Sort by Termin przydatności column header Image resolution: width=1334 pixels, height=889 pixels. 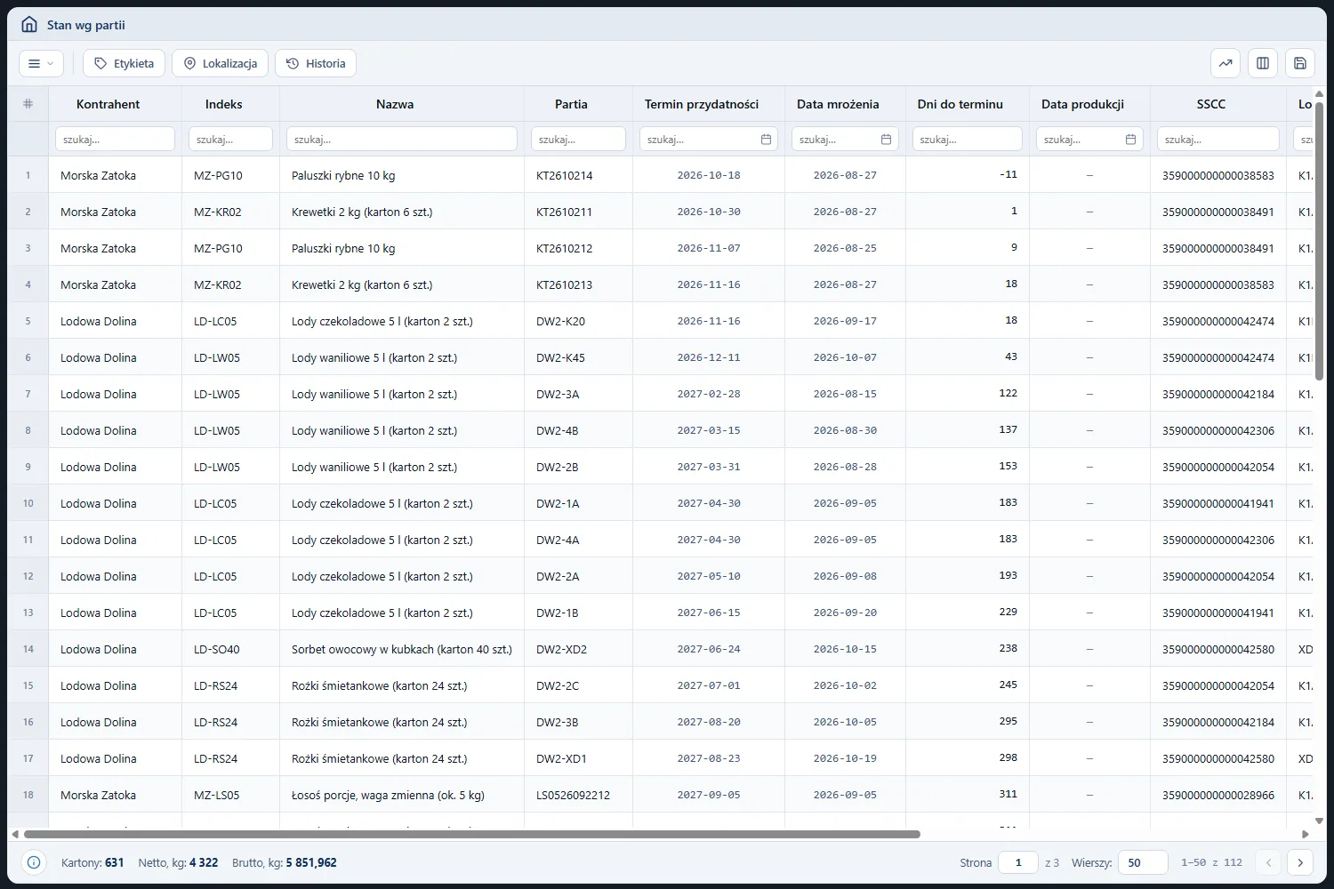coord(702,104)
